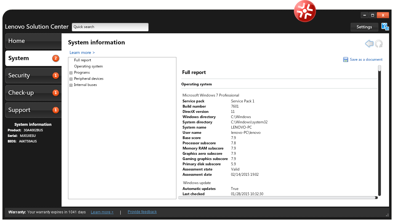Minimize the Lenovo Solution Center window
394x222 pixels.
coord(364,15)
